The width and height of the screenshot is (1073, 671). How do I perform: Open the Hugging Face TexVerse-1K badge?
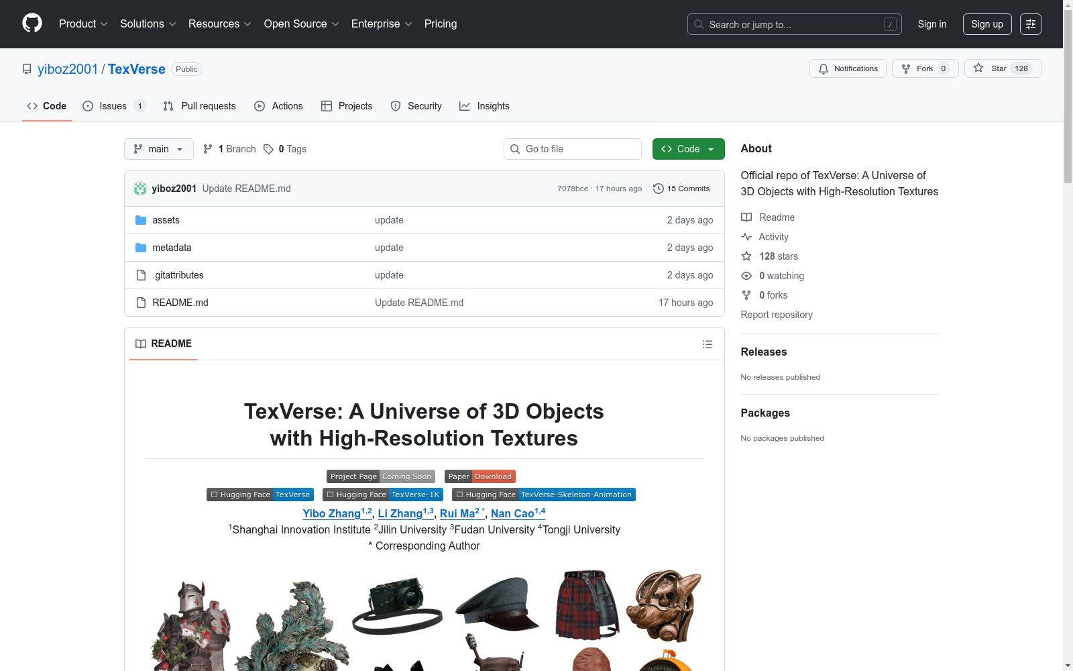[383, 495]
